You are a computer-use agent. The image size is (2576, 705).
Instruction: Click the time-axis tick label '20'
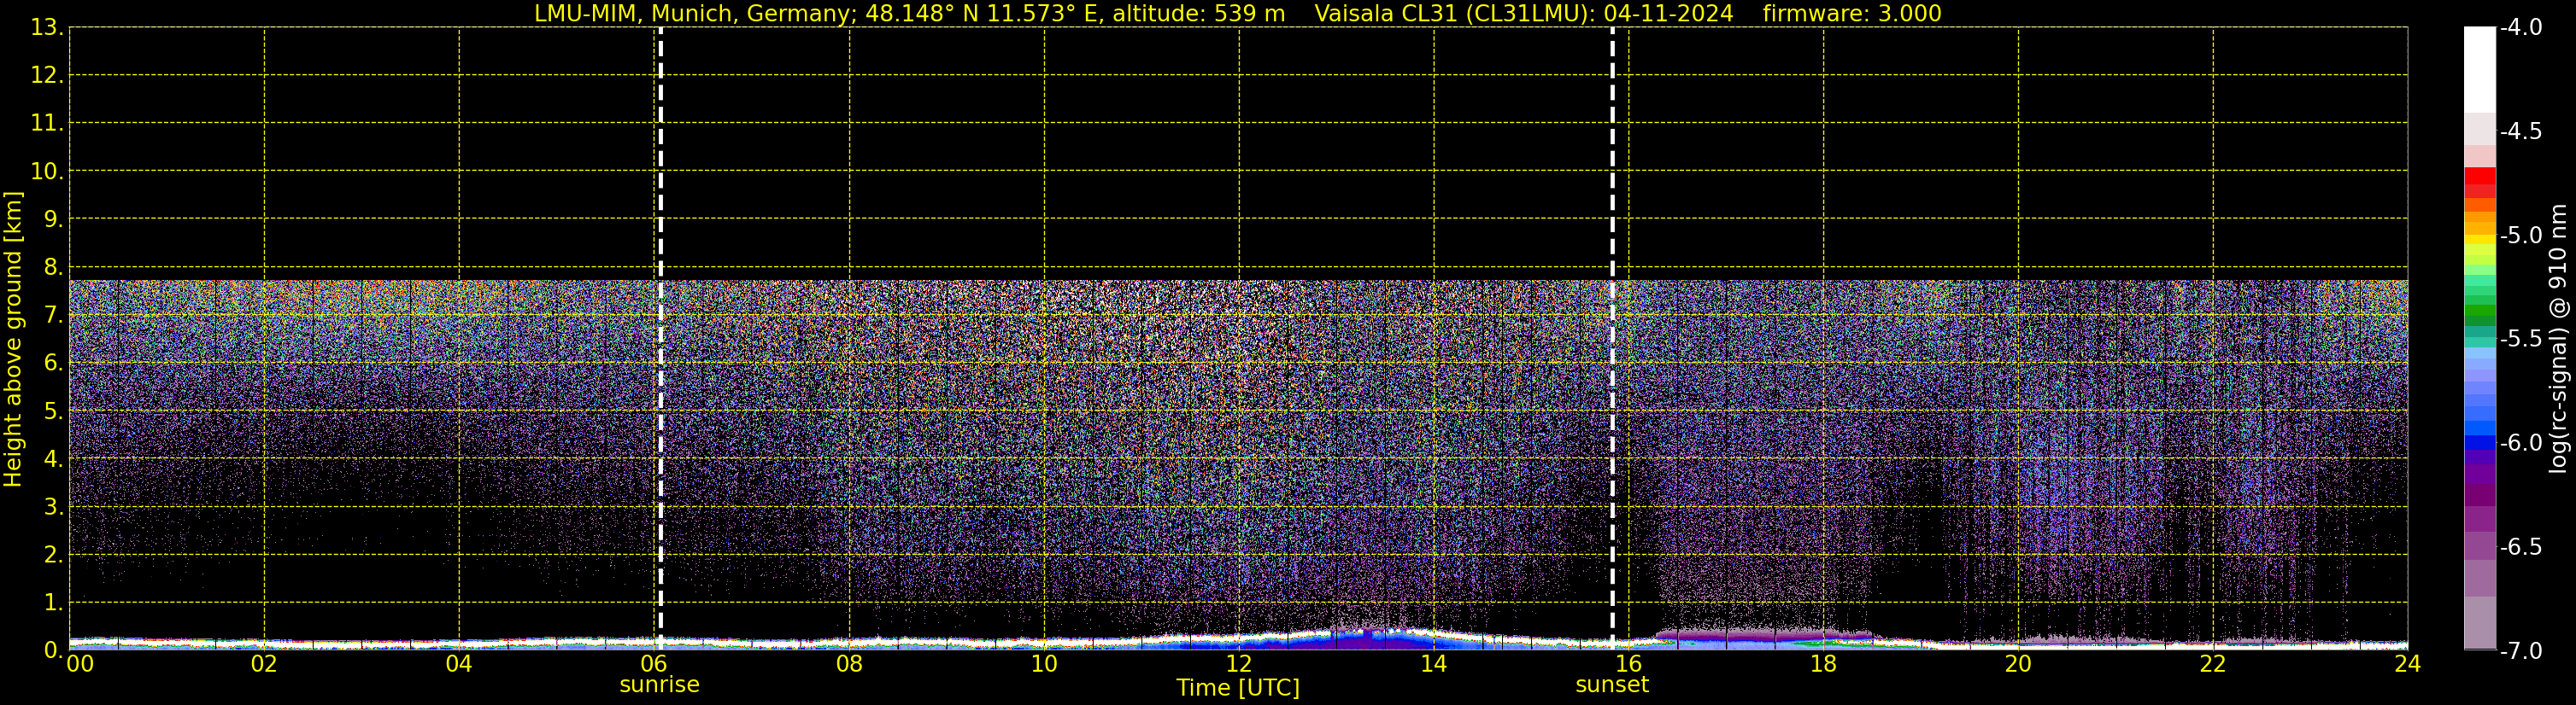pyautogui.click(x=2018, y=664)
